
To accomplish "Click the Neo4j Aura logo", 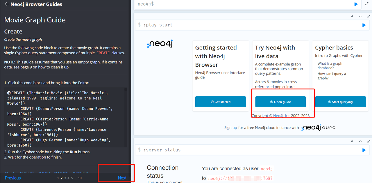I will [318, 128].
